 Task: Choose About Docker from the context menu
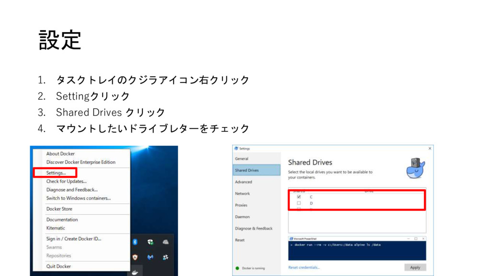click(x=60, y=154)
